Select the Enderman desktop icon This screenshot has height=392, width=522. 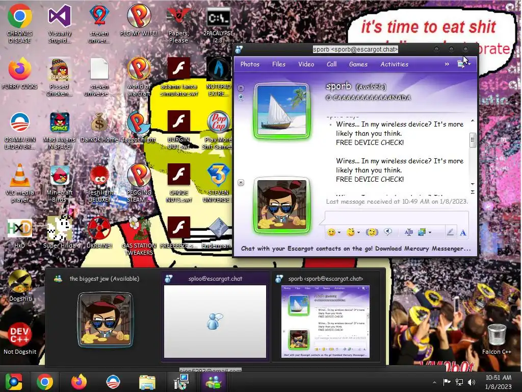217,233
